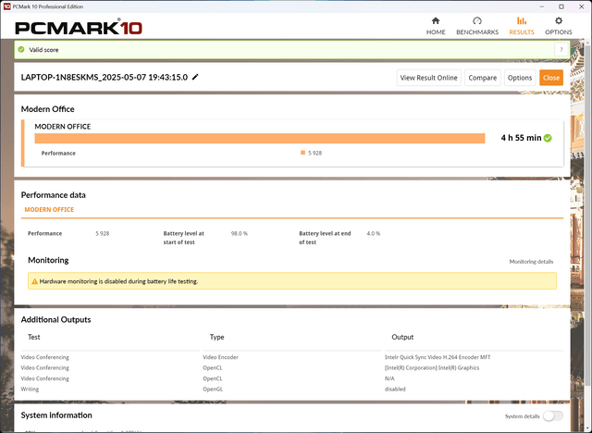
Task: Click the Test column header
Action: pyautogui.click(x=34, y=337)
